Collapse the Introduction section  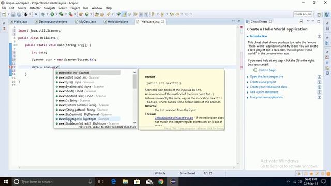click(x=248, y=37)
